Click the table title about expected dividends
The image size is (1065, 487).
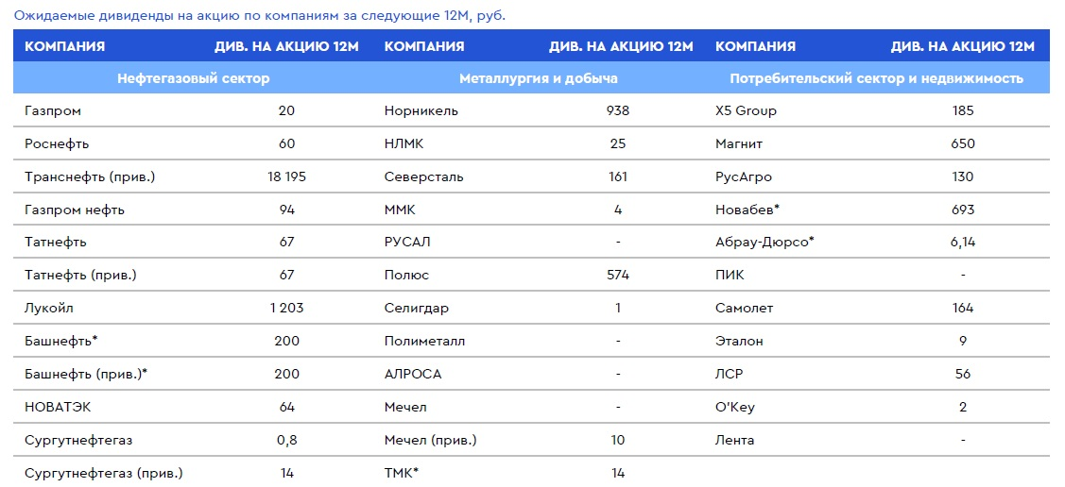coord(260,16)
